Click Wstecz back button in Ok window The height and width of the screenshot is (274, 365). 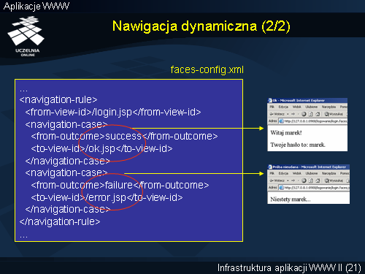(x=277, y=114)
